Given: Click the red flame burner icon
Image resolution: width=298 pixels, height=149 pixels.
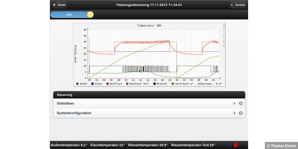Looking at the screenshot, I should click(x=236, y=145).
